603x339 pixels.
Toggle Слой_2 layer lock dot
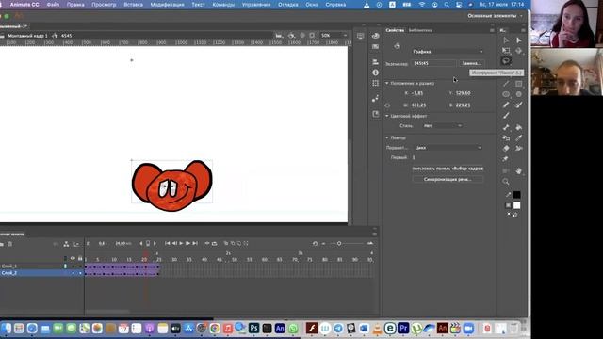coord(80,273)
